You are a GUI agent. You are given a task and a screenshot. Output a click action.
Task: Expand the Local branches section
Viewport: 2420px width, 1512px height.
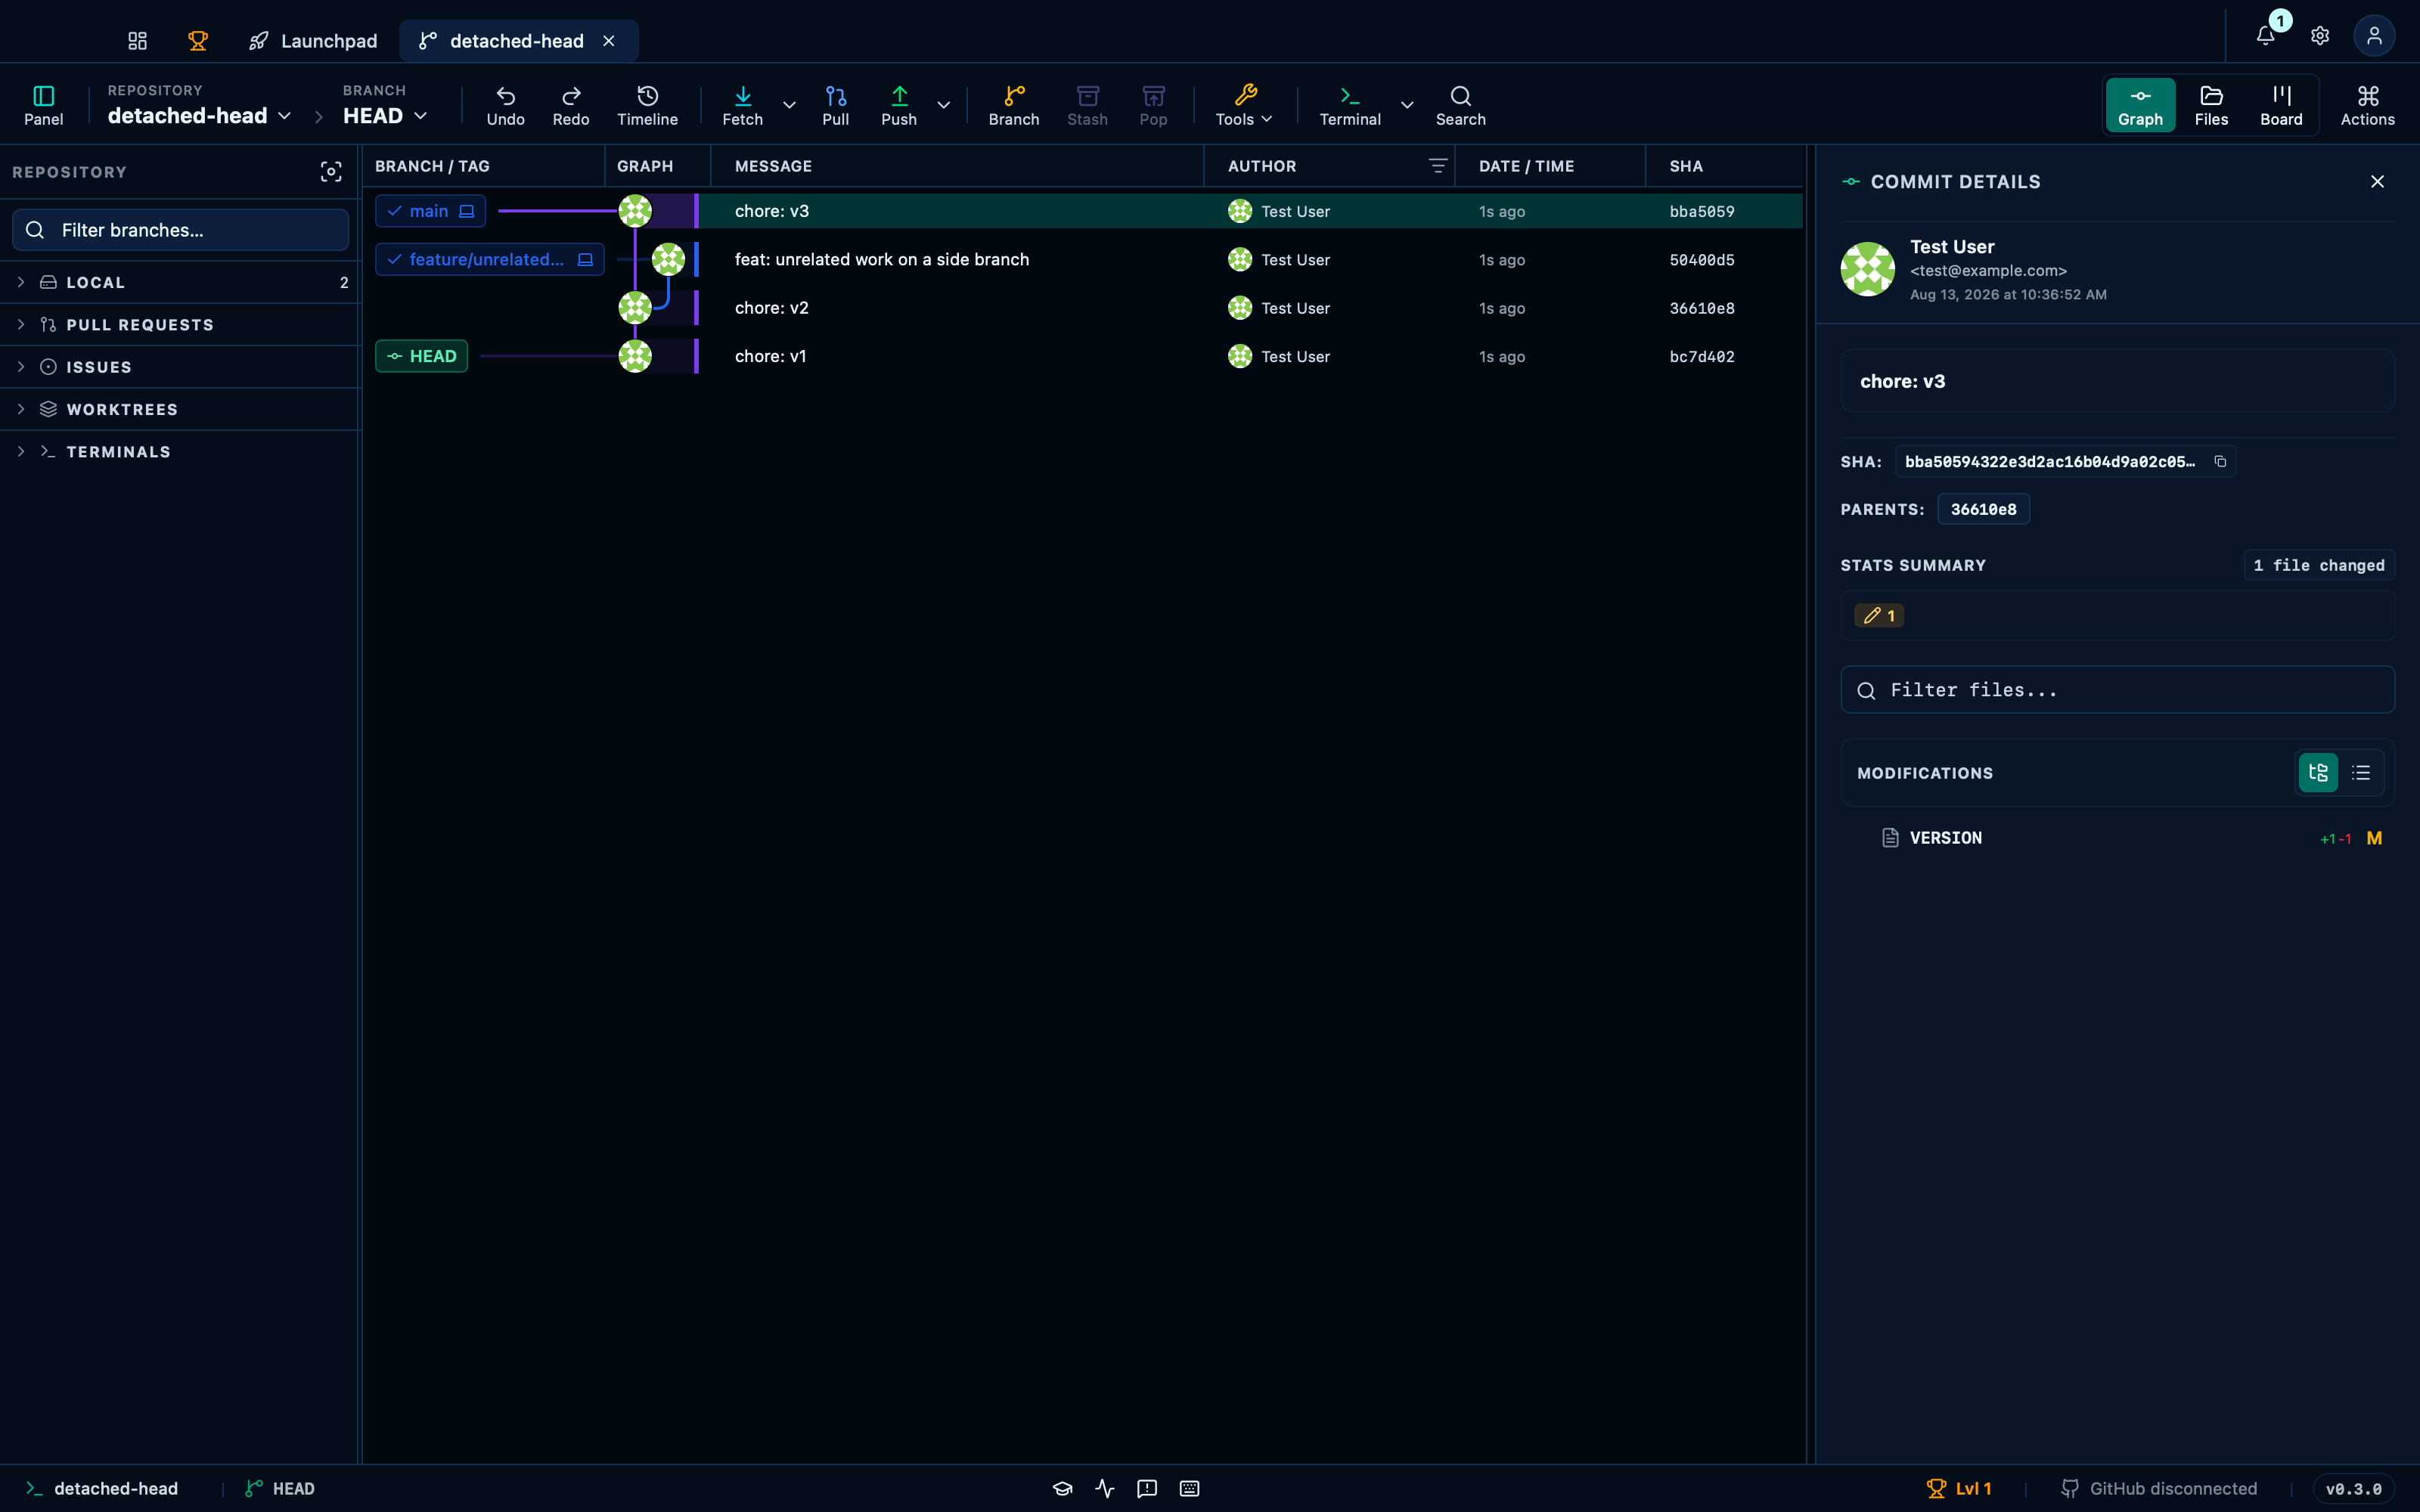coord(180,283)
